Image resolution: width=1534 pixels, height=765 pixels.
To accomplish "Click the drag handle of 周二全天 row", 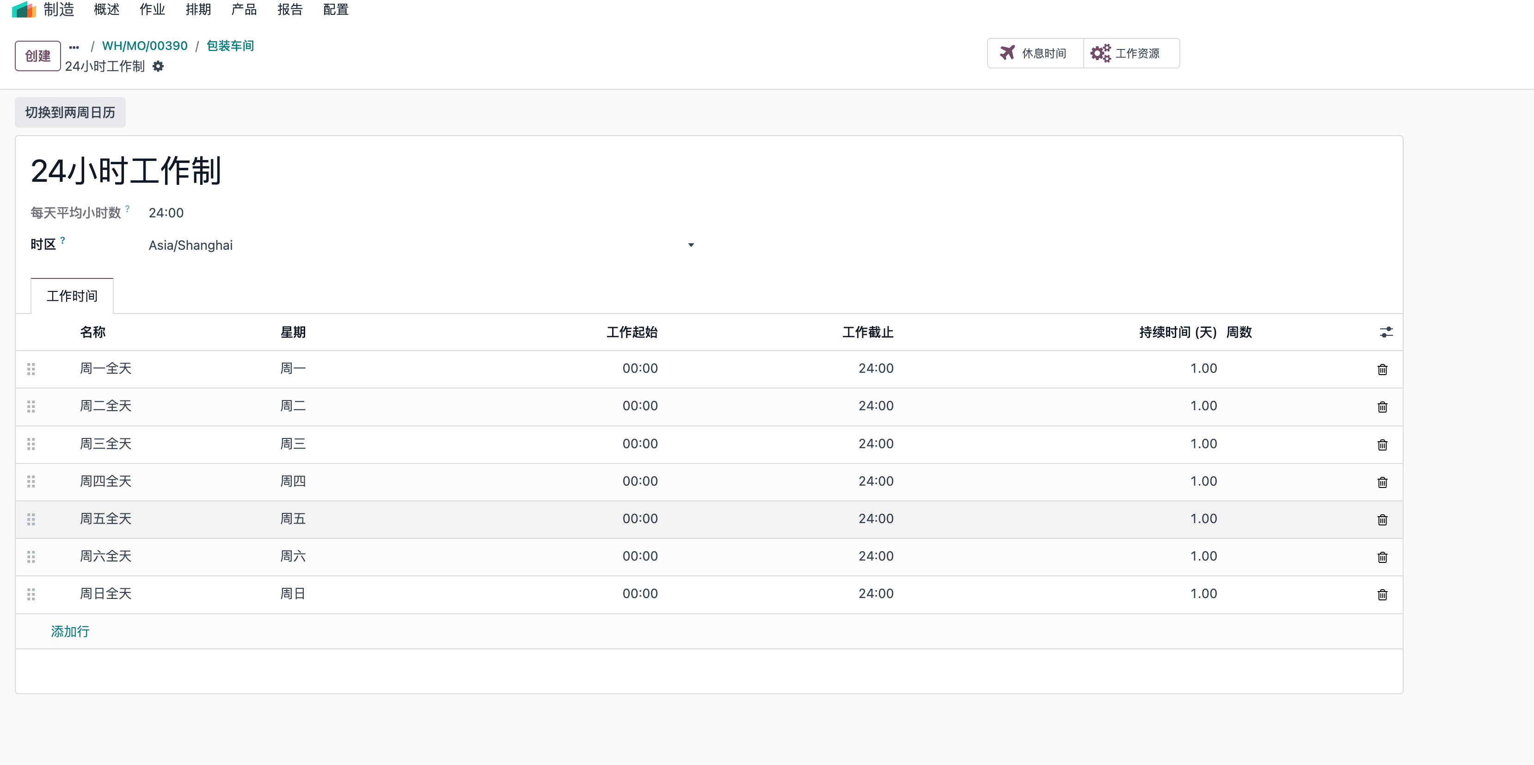I will point(31,407).
